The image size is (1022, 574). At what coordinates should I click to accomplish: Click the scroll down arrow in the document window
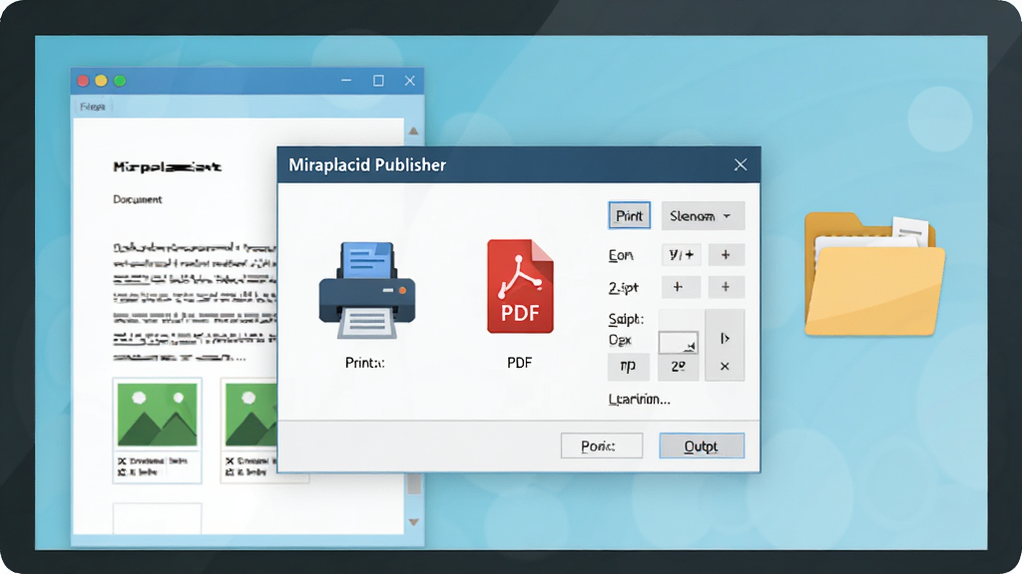click(413, 522)
